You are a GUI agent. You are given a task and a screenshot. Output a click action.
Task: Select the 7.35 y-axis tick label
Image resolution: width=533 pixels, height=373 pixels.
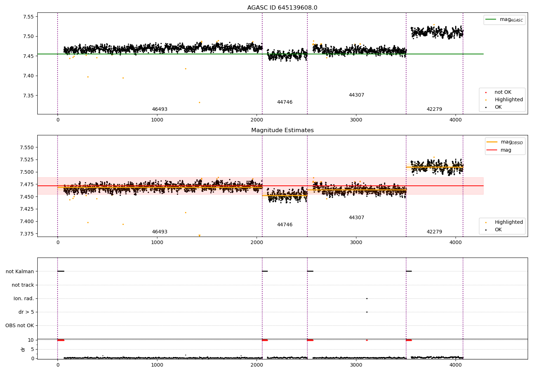click(x=28, y=96)
